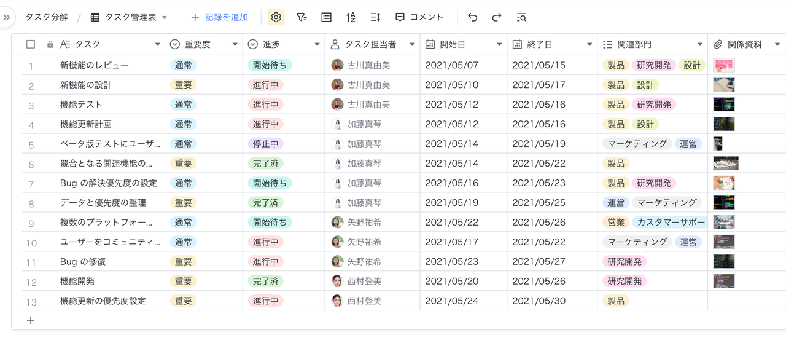Click the checklist icon in 関連部門 header
Screen dimensions: 786x351
[607, 44]
